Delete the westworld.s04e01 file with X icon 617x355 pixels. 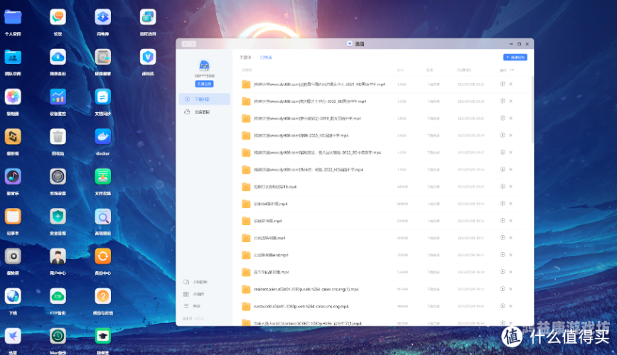(510, 305)
